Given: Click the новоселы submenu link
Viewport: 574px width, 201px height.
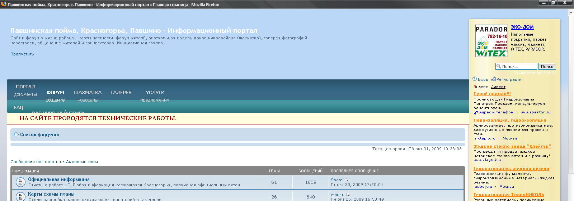Looking at the screenshot, I should coord(88,100).
